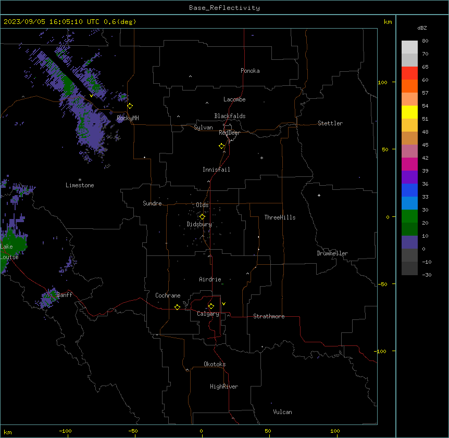Screen dimensions: 449x438
Task: Click the Base_Reflectivity title
Action: tap(224, 8)
